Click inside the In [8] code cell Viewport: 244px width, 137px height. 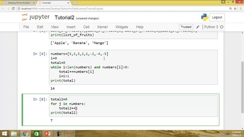133,106
